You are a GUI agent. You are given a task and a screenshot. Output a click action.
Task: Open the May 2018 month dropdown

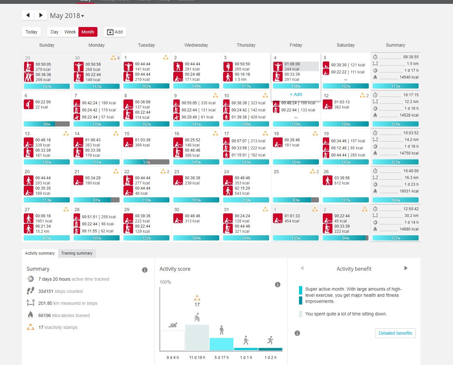(67, 16)
